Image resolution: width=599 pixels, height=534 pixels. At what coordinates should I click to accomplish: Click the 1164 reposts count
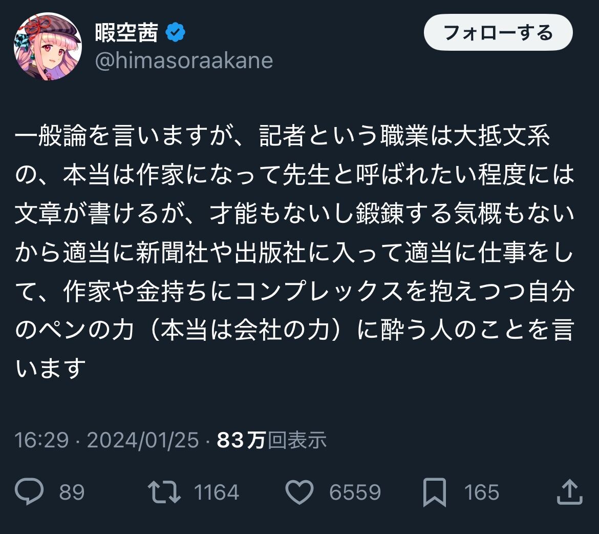point(217,492)
